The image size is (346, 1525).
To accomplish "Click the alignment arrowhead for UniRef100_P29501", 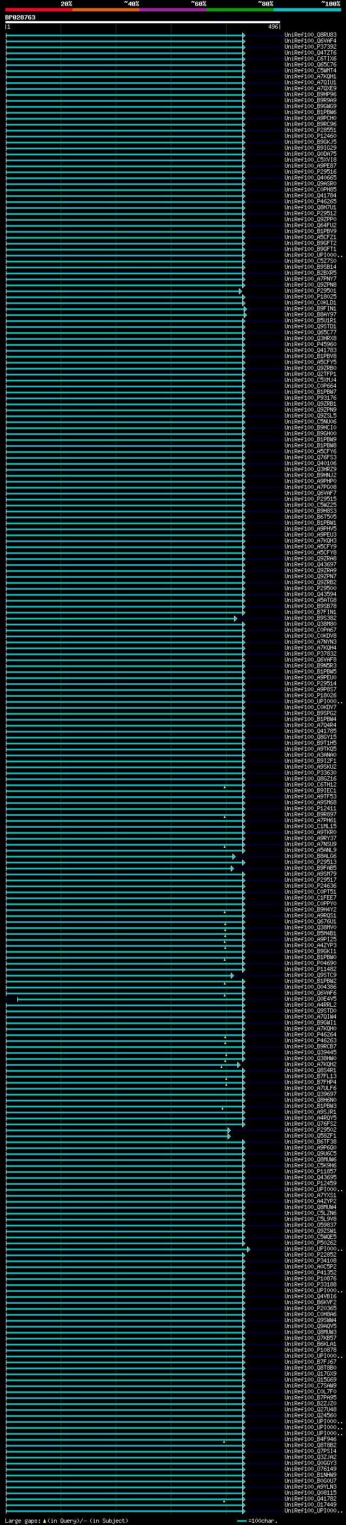I will click(240, 291).
